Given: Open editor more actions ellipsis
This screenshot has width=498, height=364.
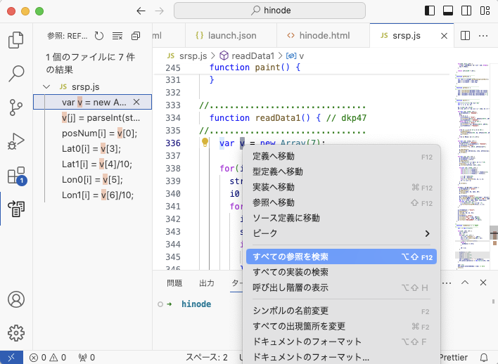Looking at the screenshot, I should (x=483, y=36).
